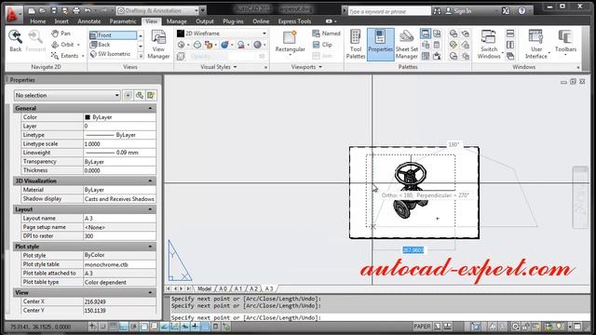Screen dimensions: 596x335
Task: Click the Color ByLayer swatch
Action: click(88, 117)
